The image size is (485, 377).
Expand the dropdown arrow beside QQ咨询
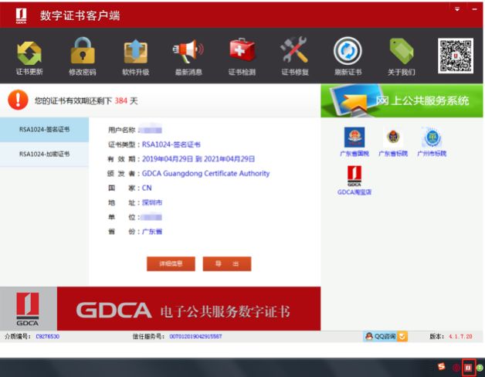click(402, 337)
